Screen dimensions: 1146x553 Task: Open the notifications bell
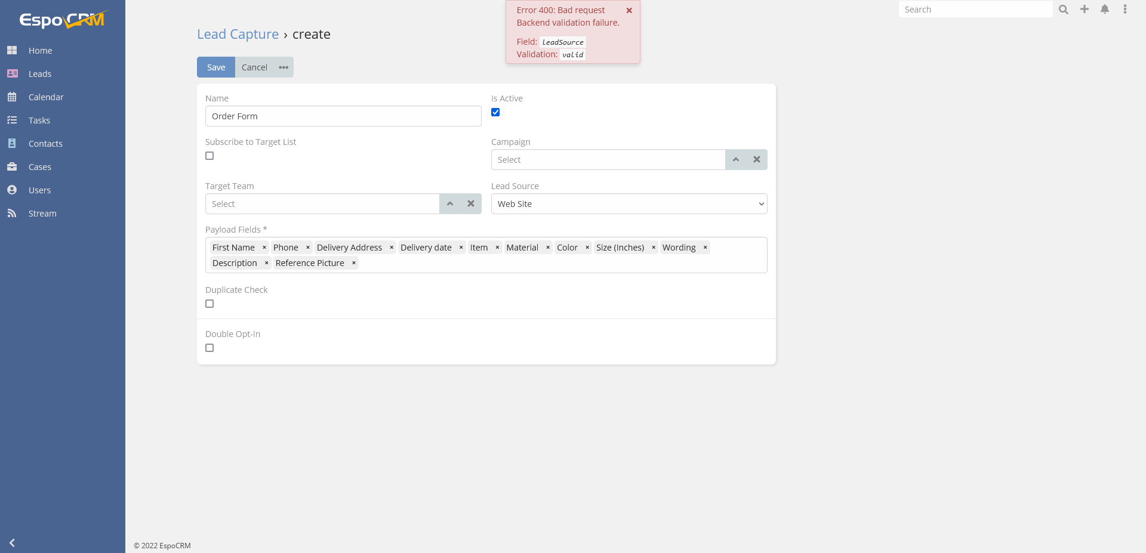click(x=1105, y=10)
